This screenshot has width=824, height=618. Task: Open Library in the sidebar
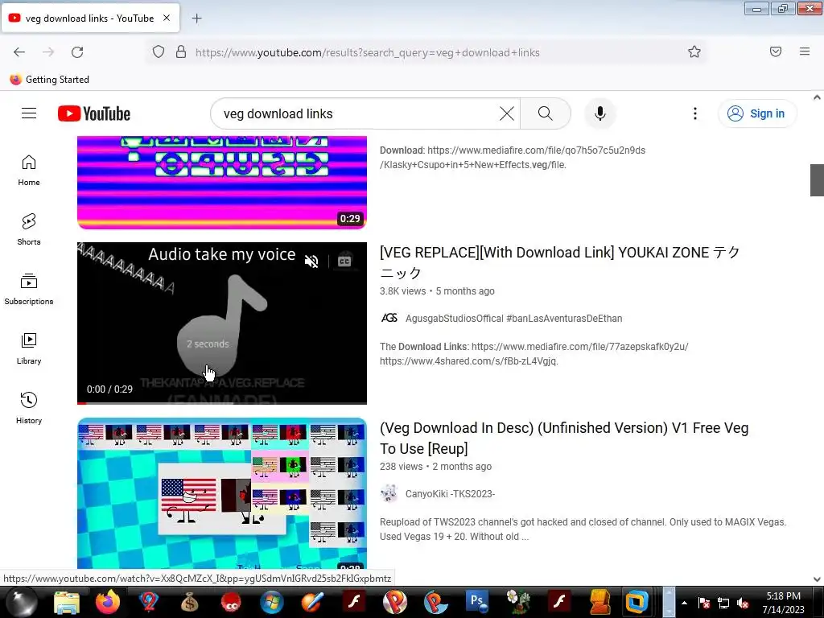point(29,348)
